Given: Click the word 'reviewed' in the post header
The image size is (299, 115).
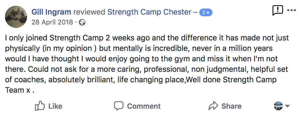Looking at the screenshot, I should [89, 12].
